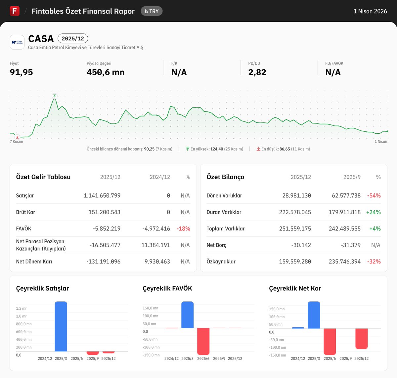The height and width of the screenshot is (378, 397).
Task: Open the 2025/12 period selector beside CASA
Action: [73, 38]
